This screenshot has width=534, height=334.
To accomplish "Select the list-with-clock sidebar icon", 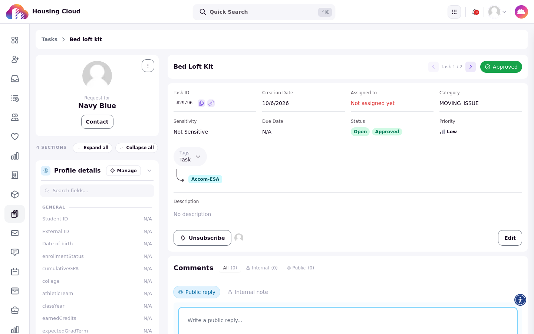I will point(15,98).
